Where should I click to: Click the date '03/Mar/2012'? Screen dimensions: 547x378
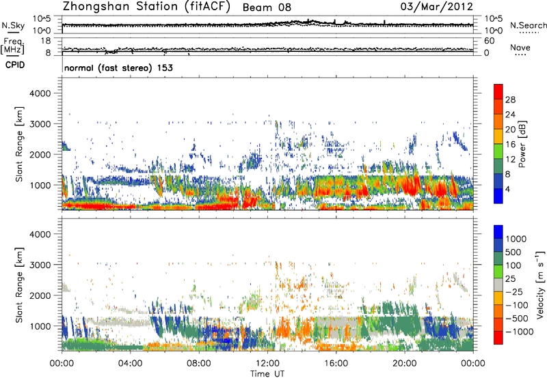[x=436, y=7]
